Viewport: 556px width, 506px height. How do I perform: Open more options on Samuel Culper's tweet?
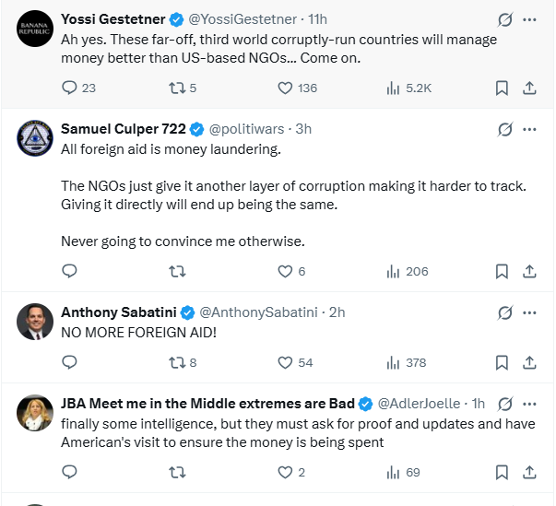click(529, 129)
